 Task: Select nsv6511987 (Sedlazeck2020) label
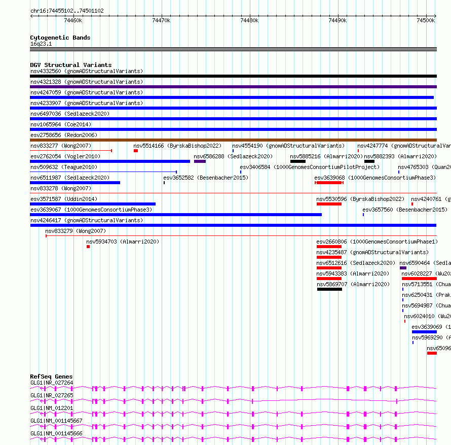[70, 178]
